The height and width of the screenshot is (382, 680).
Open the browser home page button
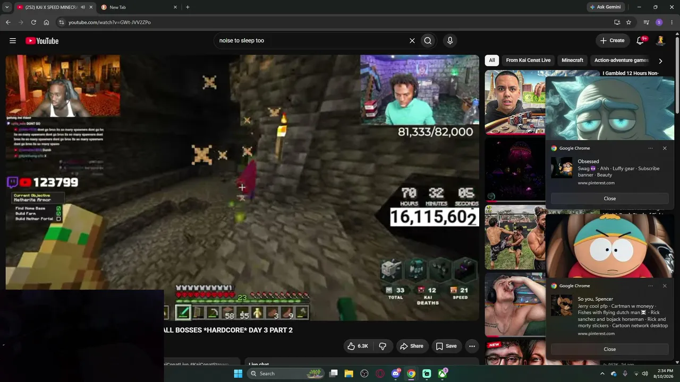coord(46,22)
